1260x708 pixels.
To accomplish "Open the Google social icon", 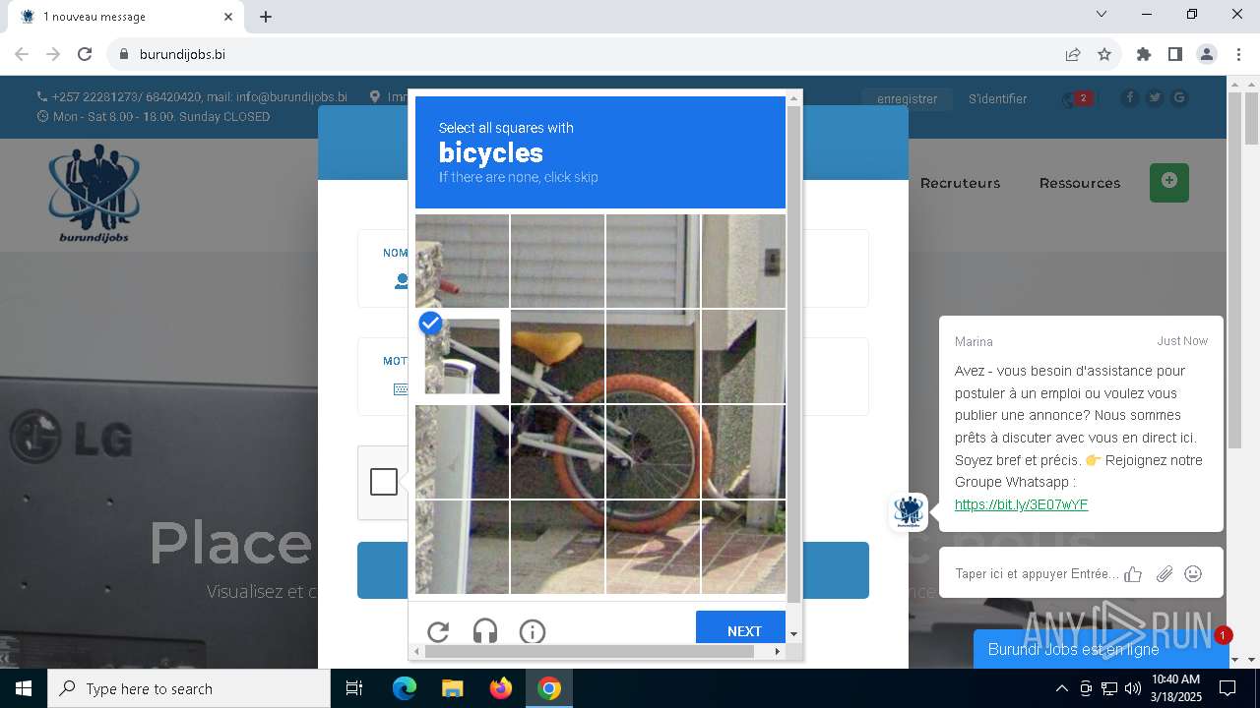I will coord(1179,97).
